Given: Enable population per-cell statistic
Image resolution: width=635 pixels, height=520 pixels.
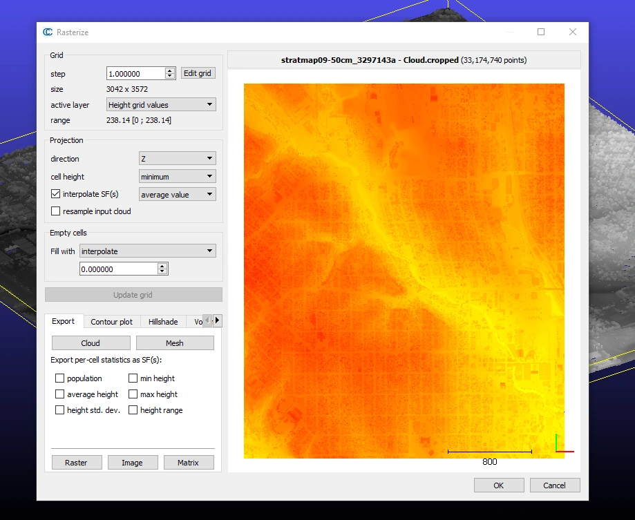Looking at the screenshot, I should (x=59, y=378).
